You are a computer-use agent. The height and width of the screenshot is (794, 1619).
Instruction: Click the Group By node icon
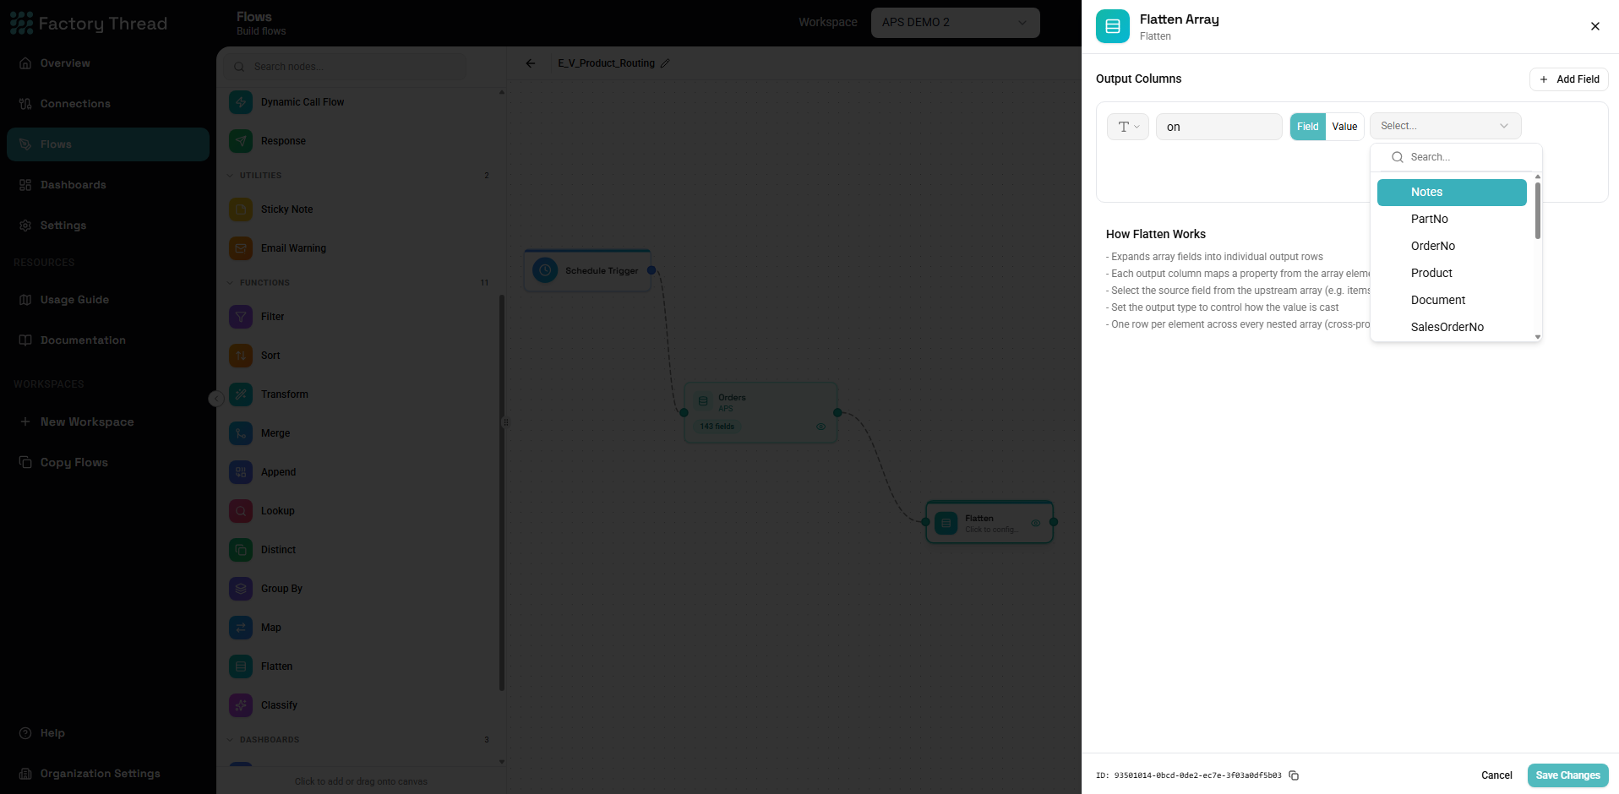241,589
